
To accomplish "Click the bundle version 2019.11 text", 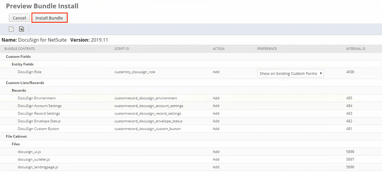I will tap(99, 40).
